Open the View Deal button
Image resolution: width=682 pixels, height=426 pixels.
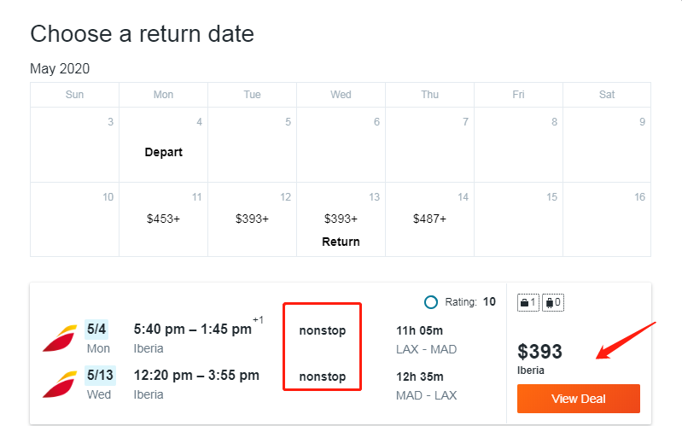pyautogui.click(x=579, y=399)
